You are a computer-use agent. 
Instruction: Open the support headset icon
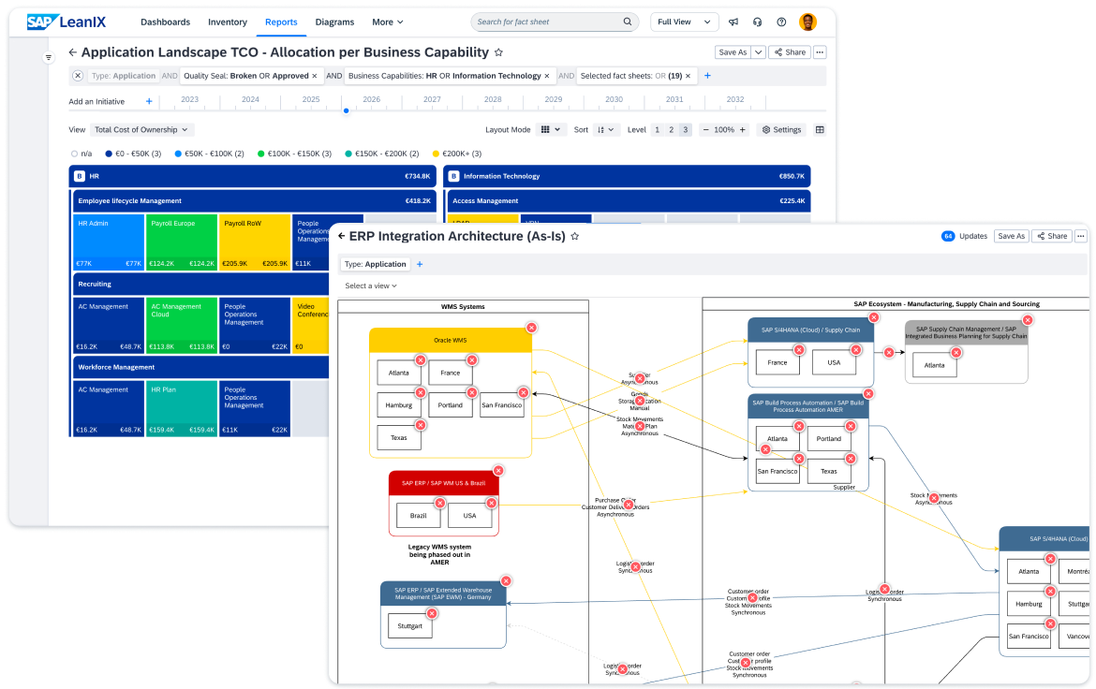click(x=757, y=22)
